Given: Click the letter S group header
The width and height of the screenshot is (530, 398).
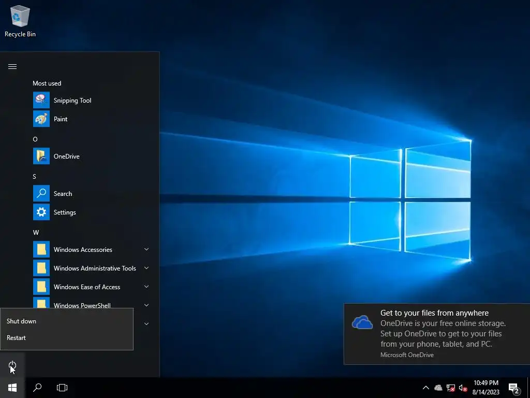Looking at the screenshot, I should coord(35,177).
